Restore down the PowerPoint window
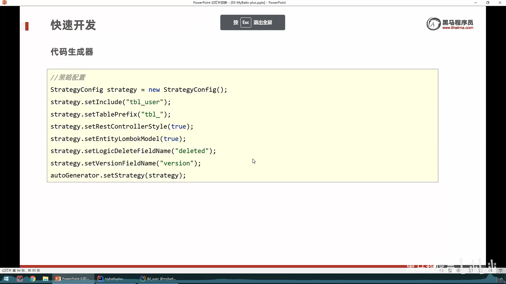 pos(488,3)
